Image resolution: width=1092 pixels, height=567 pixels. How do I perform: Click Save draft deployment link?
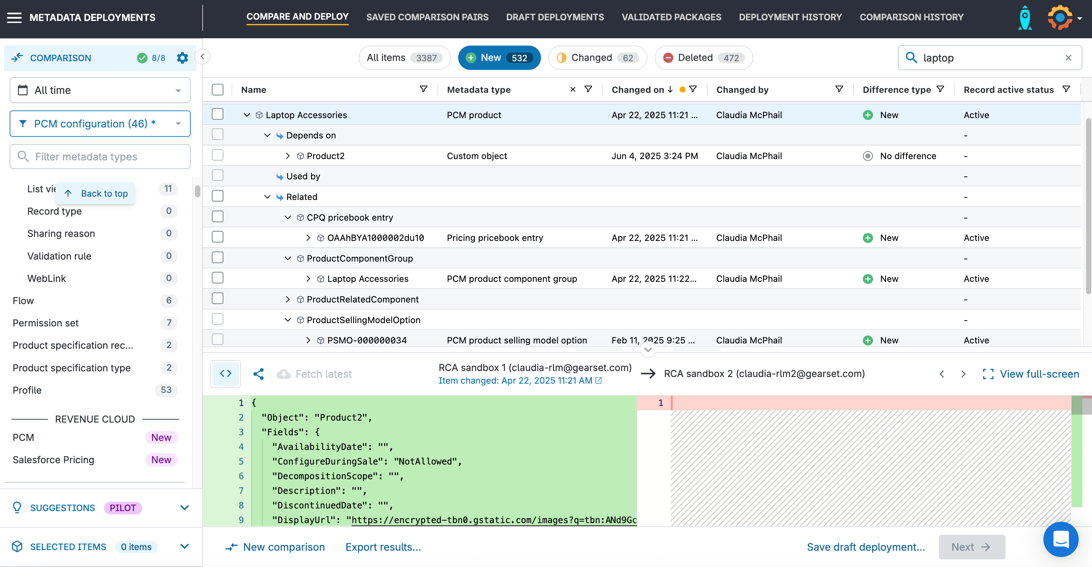(866, 547)
